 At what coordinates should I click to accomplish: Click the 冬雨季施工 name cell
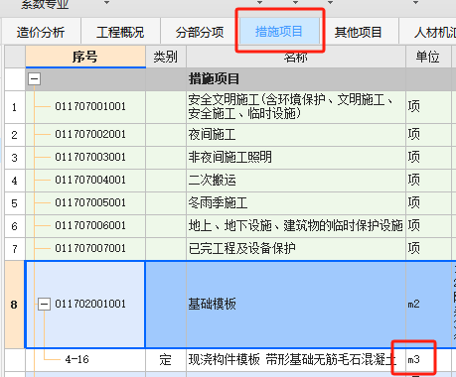point(296,203)
